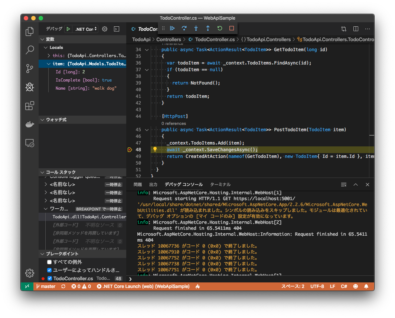Collapse the 変数 section

[42, 39]
